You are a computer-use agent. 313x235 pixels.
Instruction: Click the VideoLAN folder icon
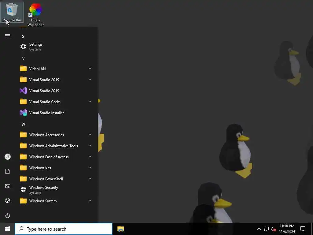(23, 69)
